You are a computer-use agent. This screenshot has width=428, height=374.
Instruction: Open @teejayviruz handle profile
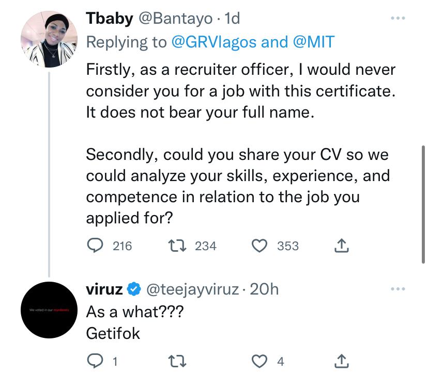point(193,289)
